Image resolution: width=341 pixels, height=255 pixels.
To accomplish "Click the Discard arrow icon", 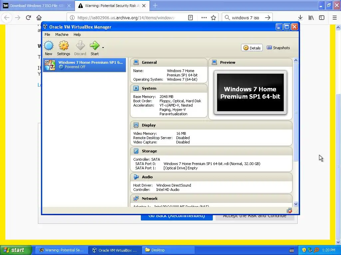I will 80,45.
